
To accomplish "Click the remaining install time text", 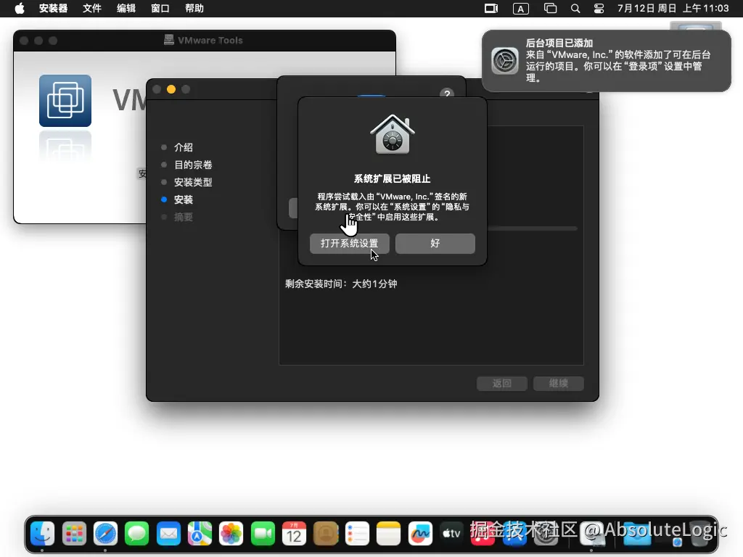I will point(341,284).
